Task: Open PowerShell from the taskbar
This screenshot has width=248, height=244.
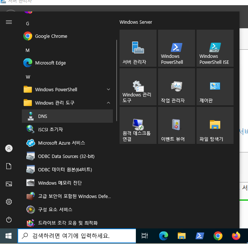Action: pos(200,236)
